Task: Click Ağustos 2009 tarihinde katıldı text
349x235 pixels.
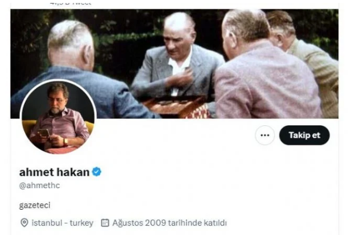Action: coord(170,223)
